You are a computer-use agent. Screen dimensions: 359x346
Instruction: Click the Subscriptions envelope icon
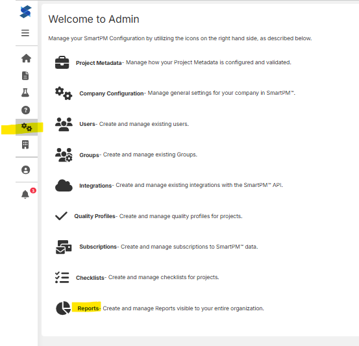tap(64, 247)
